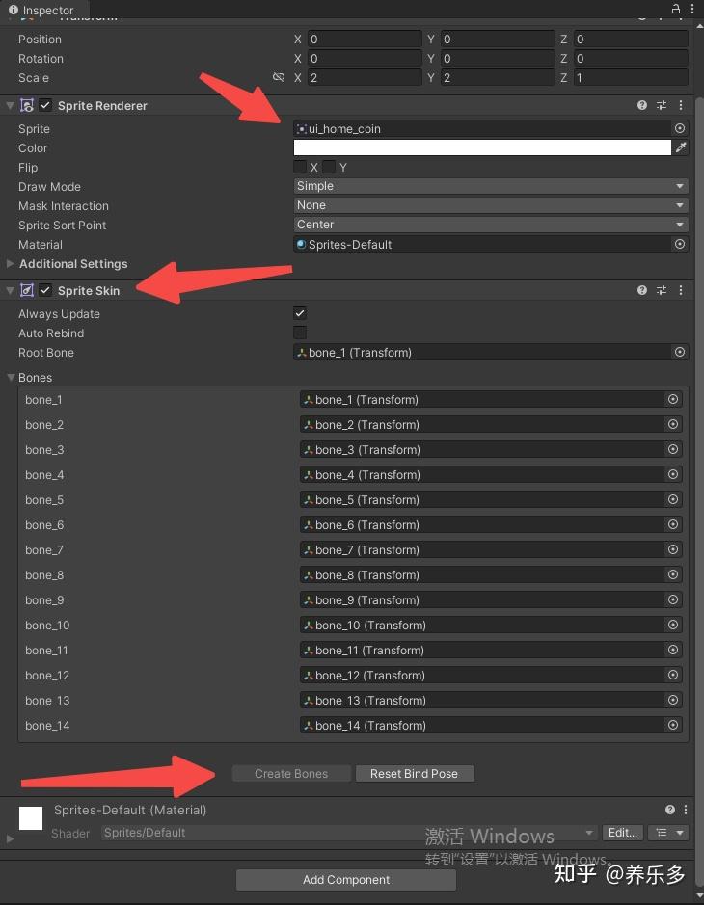
Task: Open the material list options dropdown
Action: click(668, 833)
